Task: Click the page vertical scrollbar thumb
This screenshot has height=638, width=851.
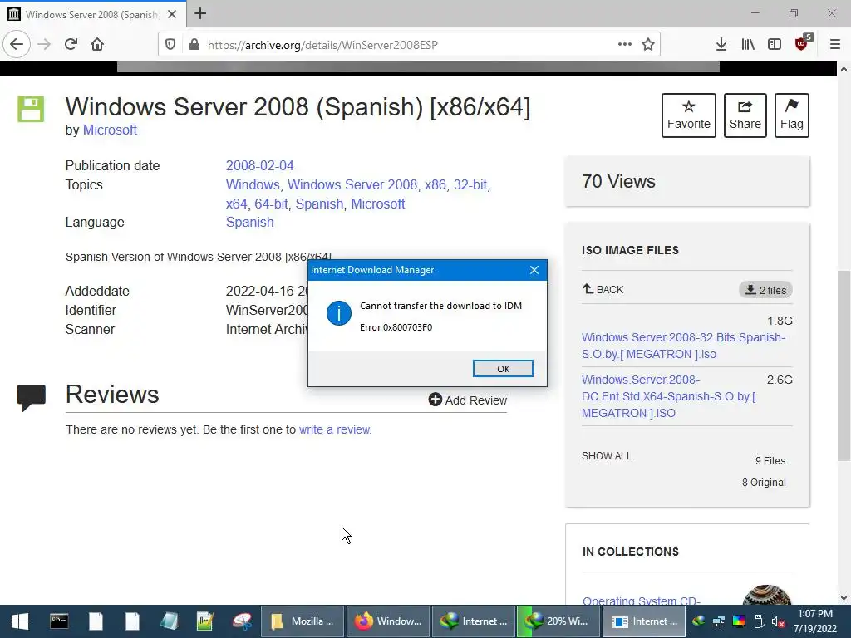Action: coord(844,365)
